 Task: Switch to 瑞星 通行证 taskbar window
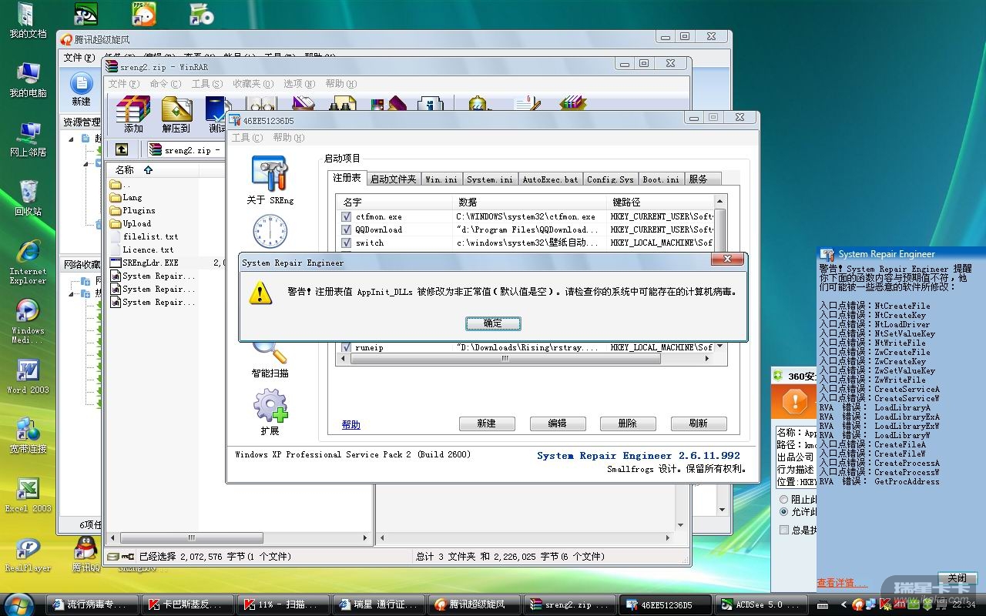coord(379,604)
